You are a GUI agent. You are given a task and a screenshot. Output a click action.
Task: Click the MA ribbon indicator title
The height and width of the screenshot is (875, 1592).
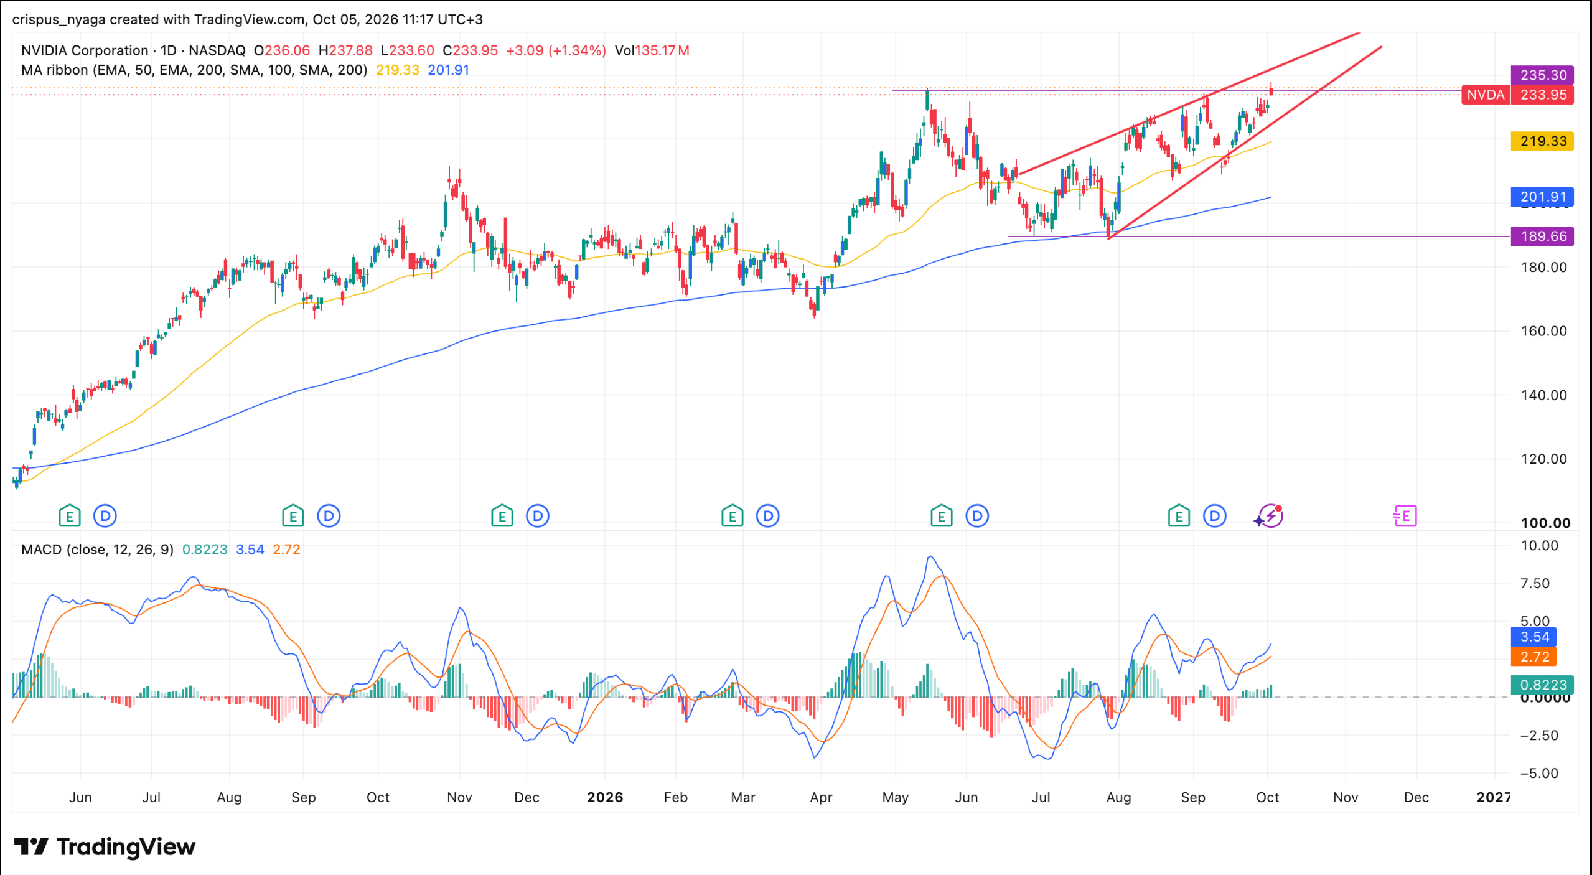coord(194,70)
